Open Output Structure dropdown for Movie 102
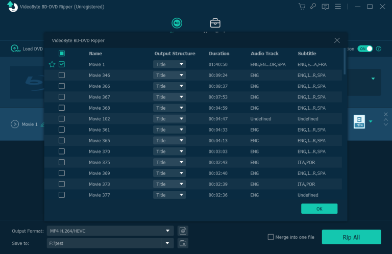The image size is (392, 254). 169,119
